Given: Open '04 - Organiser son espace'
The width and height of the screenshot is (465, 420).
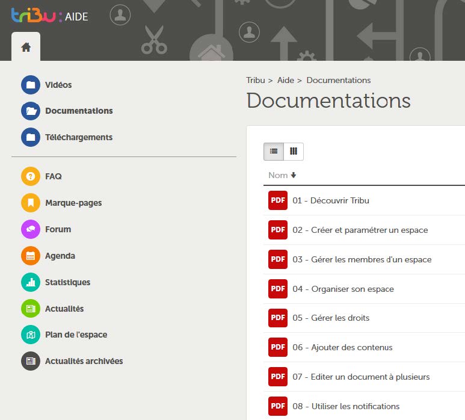Looking at the screenshot, I should pyautogui.click(x=343, y=289).
